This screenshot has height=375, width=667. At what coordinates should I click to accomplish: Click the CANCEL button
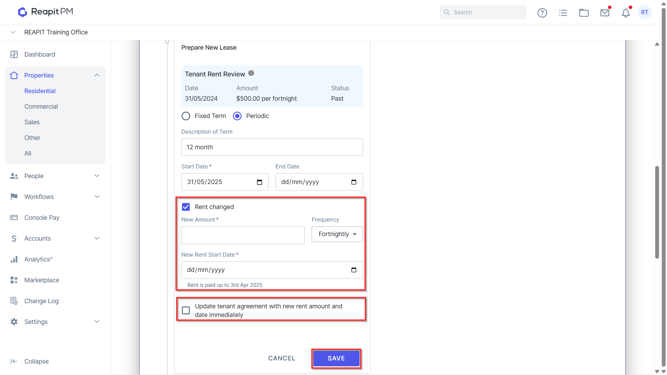[x=281, y=358]
